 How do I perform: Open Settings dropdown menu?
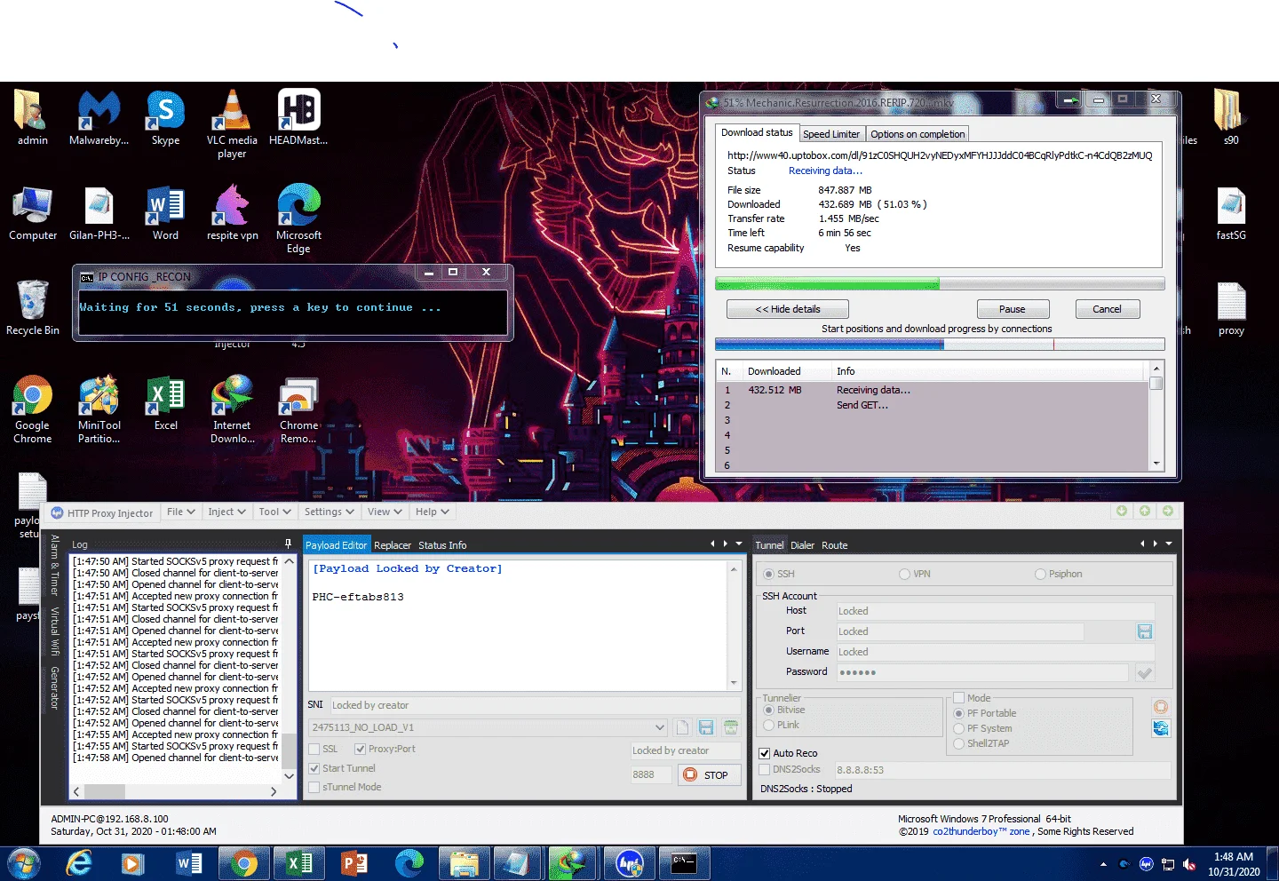pyautogui.click(x=329, y=512)
